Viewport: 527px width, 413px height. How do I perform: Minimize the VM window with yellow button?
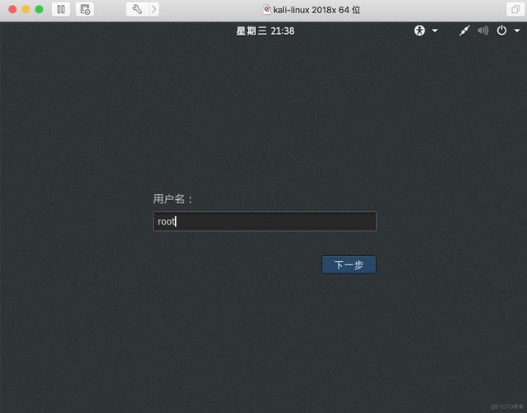click(x=26, y=9)
